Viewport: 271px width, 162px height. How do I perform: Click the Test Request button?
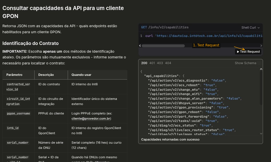[248, 52]
